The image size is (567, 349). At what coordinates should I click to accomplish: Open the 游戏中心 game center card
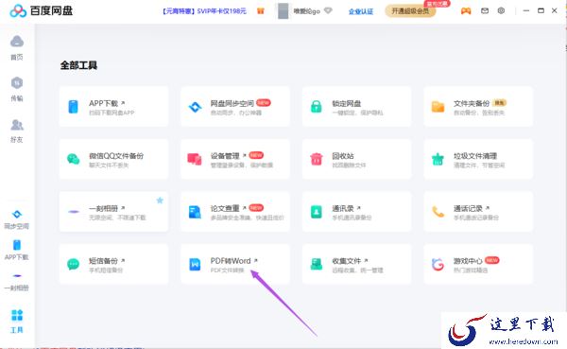478,264
